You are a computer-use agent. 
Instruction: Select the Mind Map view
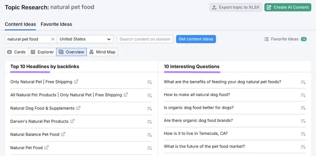point(102,52)
